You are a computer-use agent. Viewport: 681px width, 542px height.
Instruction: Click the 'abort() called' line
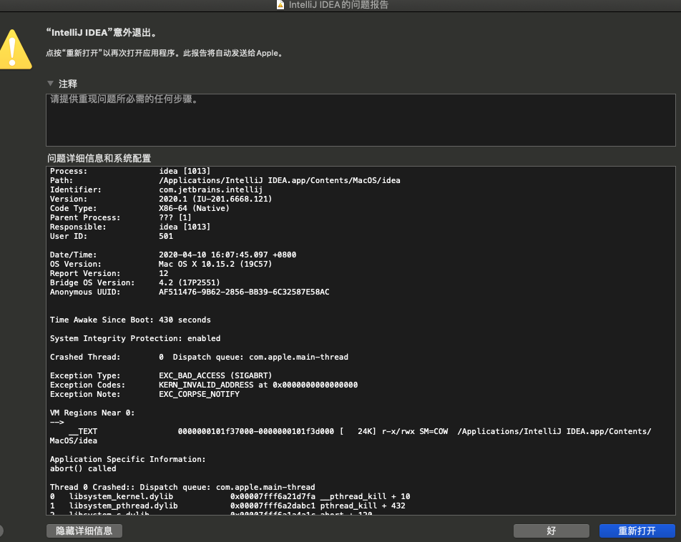[x=83, y=468]
